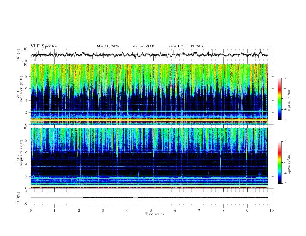Click the "Time (min)" axis title

(x=155, y=214)
